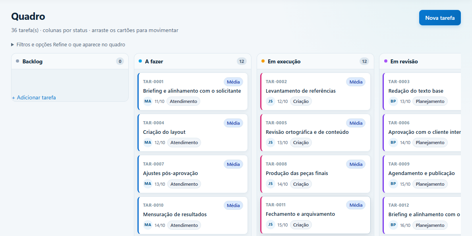Click the MA avatar on TAR-0001
Screen dimensions: 472x236
148,101
